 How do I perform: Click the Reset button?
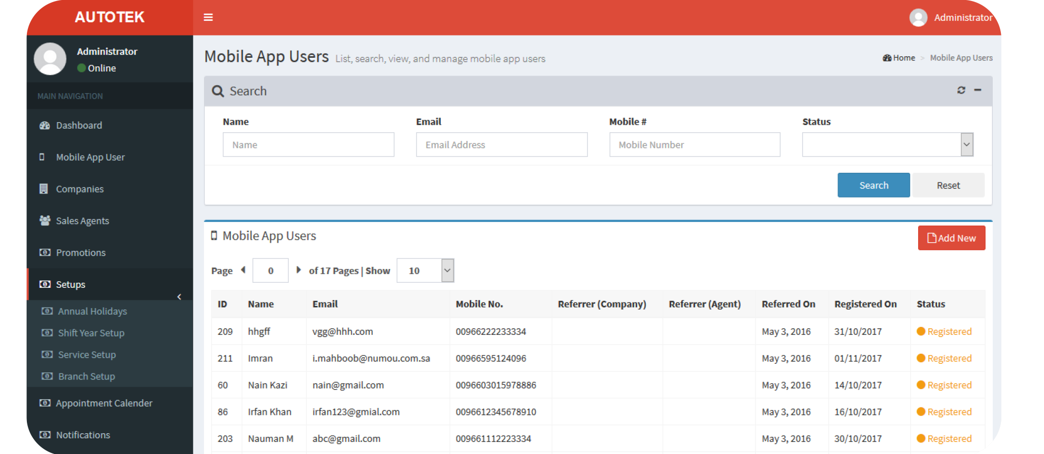(x=948, y=185)
